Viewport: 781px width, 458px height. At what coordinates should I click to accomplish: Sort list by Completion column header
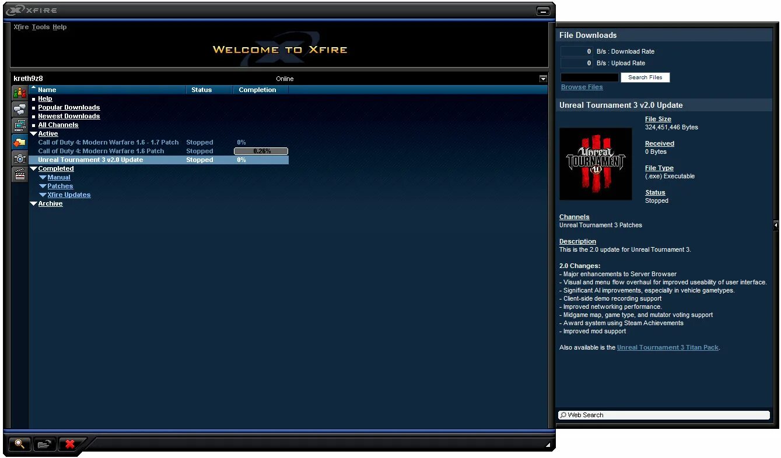(261, 90)
